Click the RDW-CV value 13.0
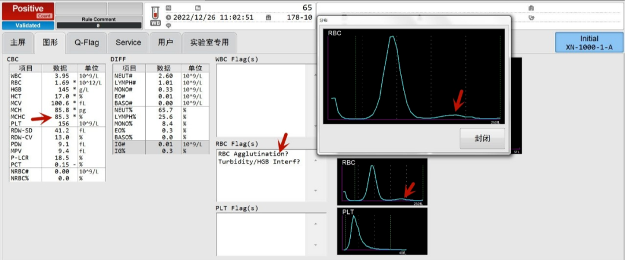This screenshot has height=260, width=625. pyautogui.click(x=61, y=138)
